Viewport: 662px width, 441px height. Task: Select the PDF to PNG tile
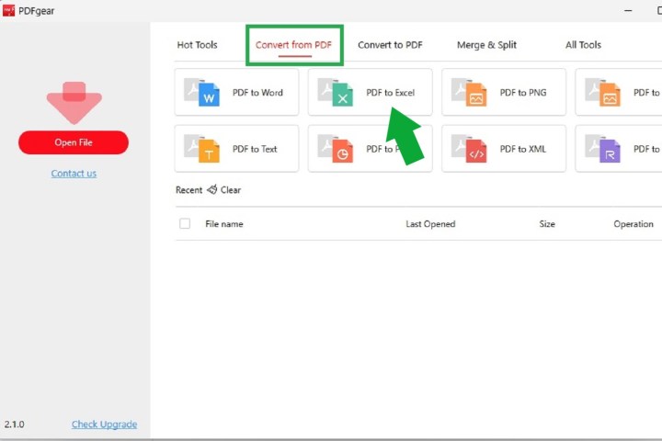tap(504, 93)
